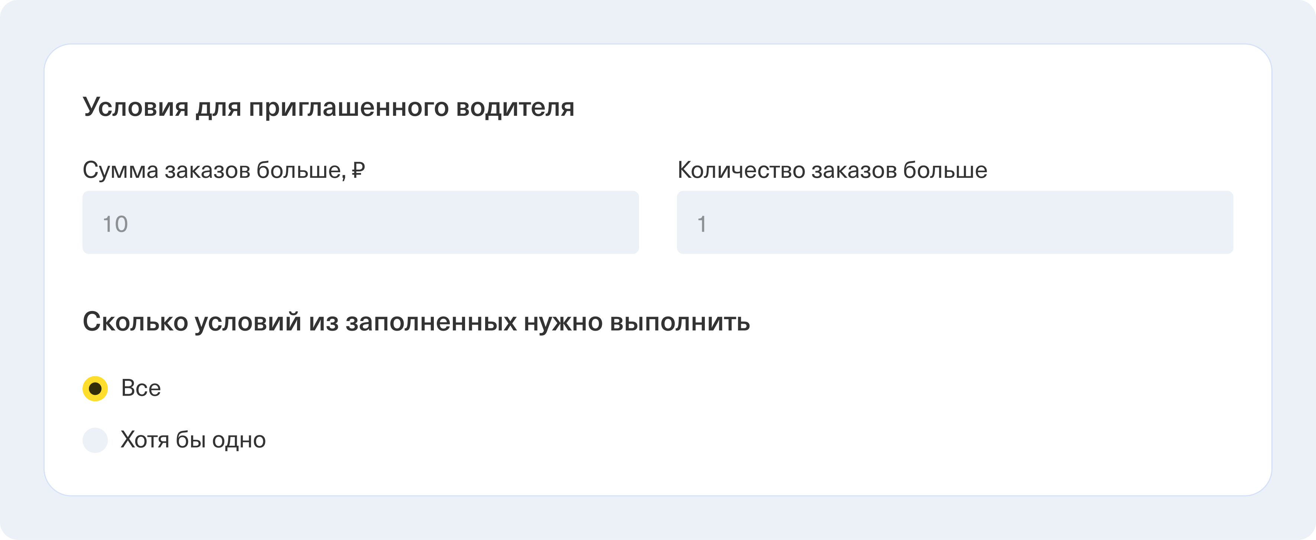Click the dark dot inside the selected radio
The width and height of the screenshot is (1316, 540).
(x=95, y=389)
